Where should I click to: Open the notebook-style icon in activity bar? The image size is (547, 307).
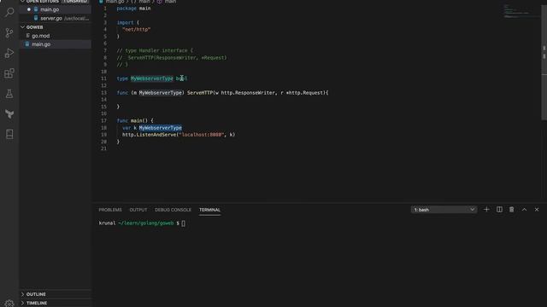9,134
